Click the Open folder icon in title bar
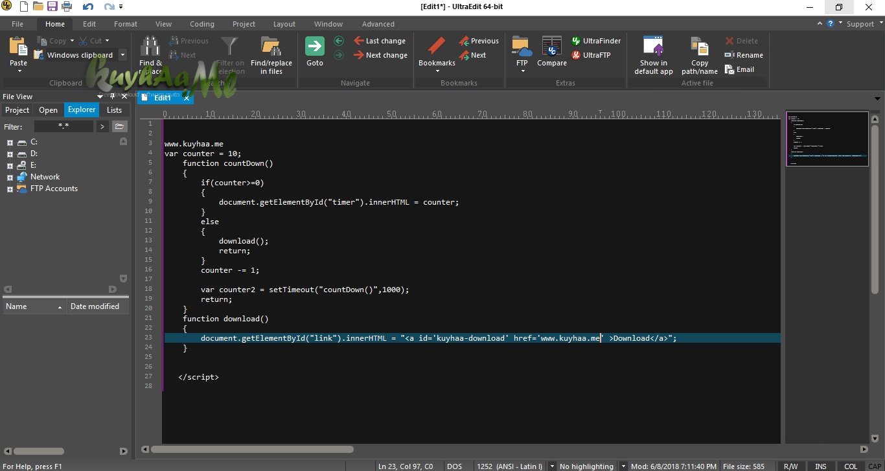Screen dimensions: 885x471 [38, 7]
